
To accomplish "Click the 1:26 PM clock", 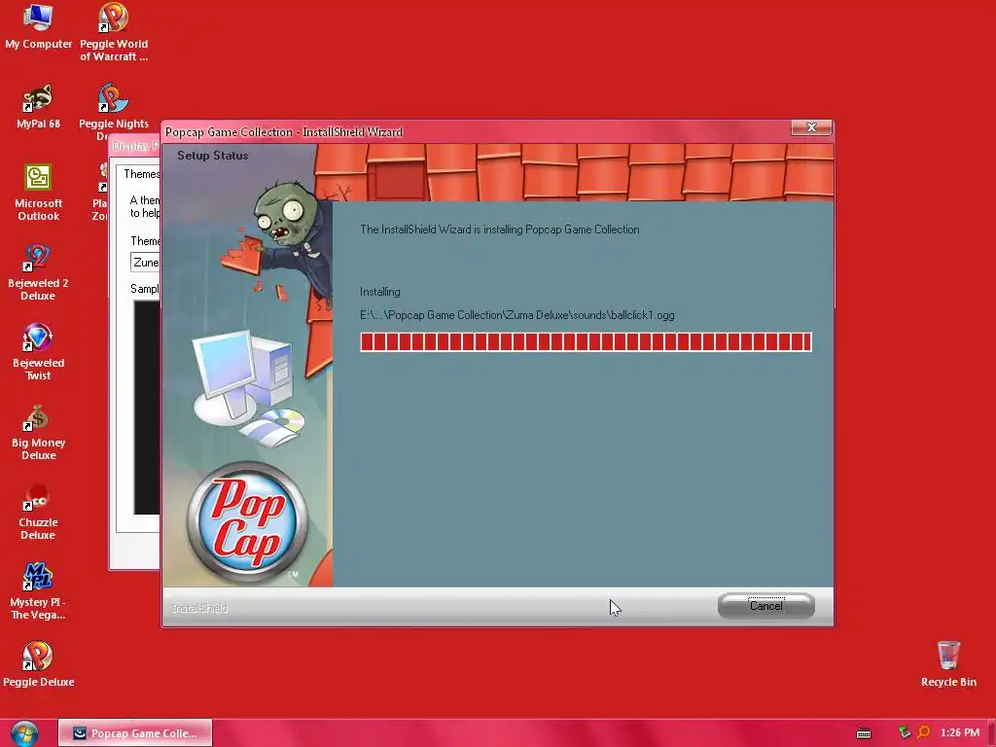I will click(x=960, y=732).
